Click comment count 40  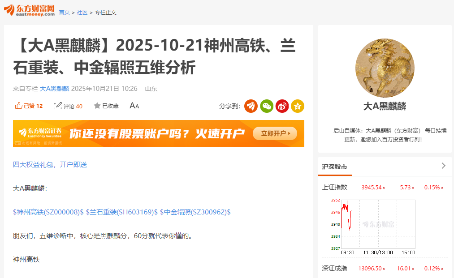point(79,106)
